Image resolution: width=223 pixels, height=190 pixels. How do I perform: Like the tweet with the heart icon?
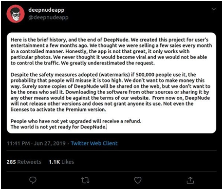pos(138,180)
